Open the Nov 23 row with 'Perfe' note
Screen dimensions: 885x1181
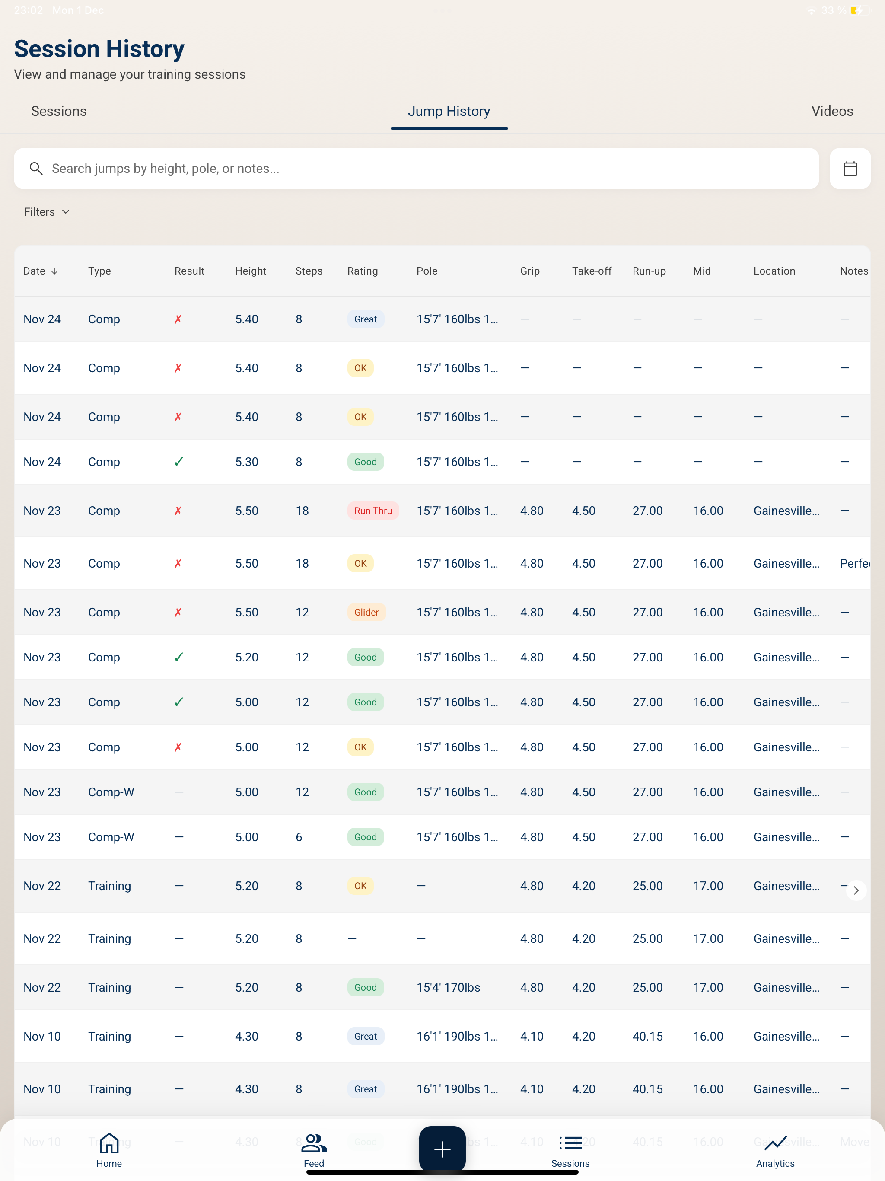(442, 563)
